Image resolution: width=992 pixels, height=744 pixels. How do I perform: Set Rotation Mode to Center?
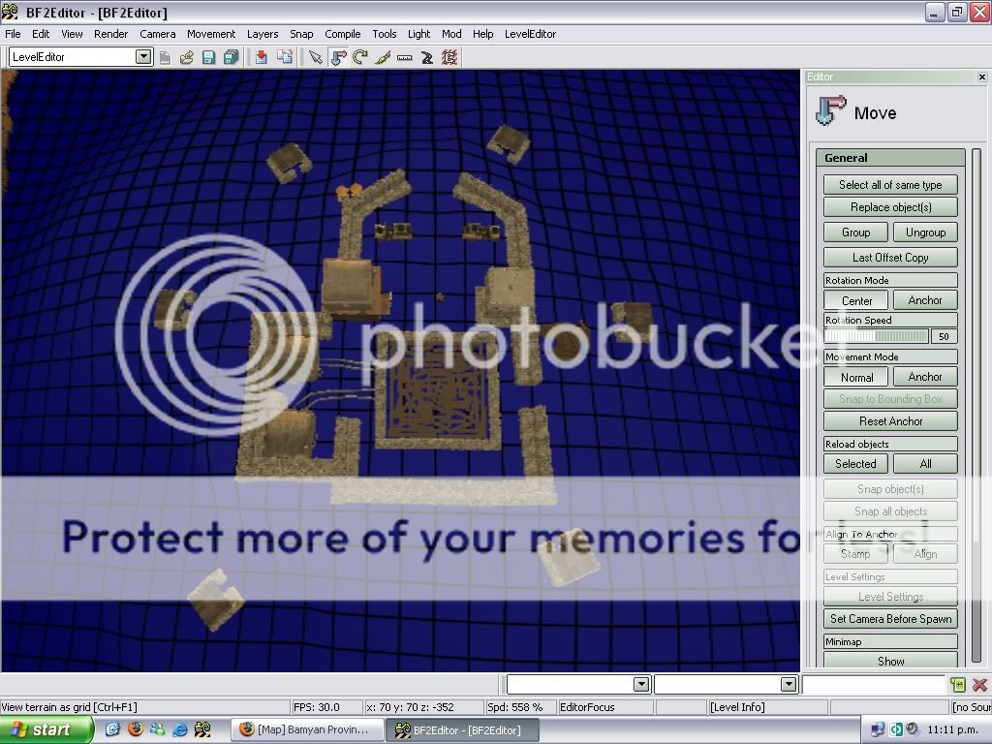pyautogui.click(x=856, y=300)
